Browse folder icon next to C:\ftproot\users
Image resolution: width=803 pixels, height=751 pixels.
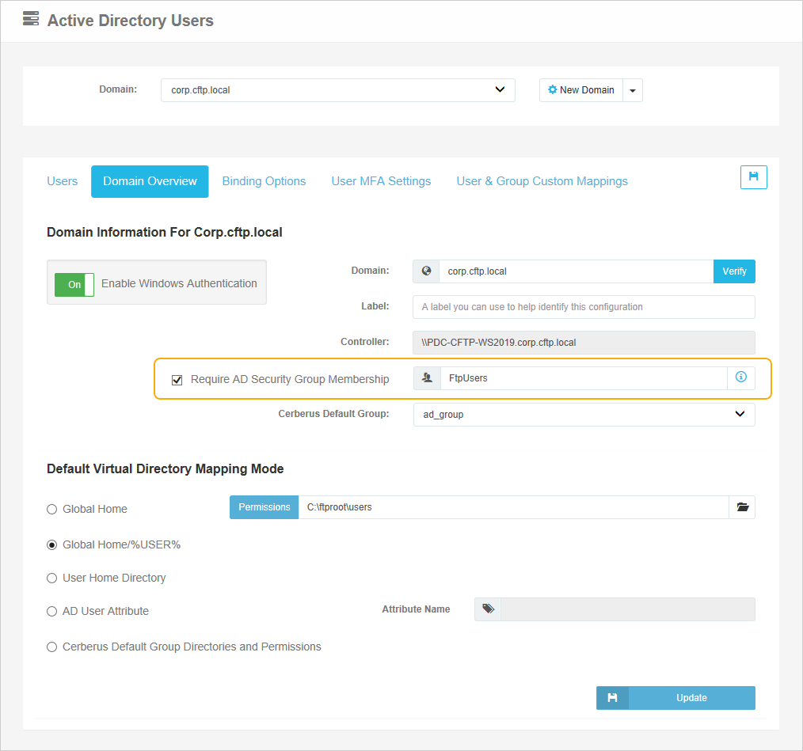tap(742, 507)
